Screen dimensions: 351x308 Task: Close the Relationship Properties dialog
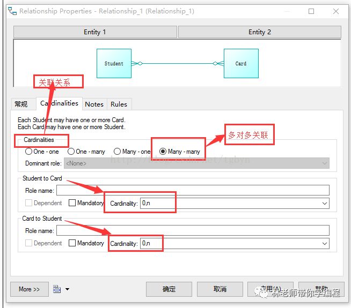336,11
